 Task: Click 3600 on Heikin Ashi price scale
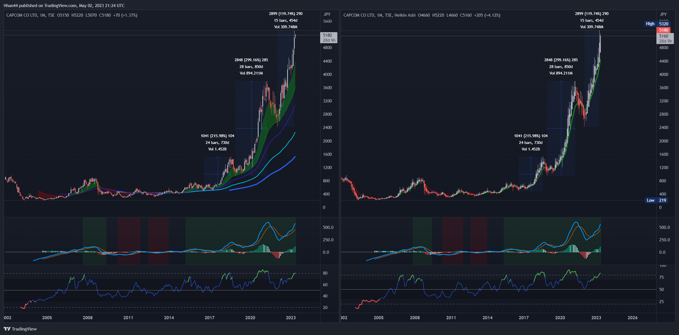664,87
